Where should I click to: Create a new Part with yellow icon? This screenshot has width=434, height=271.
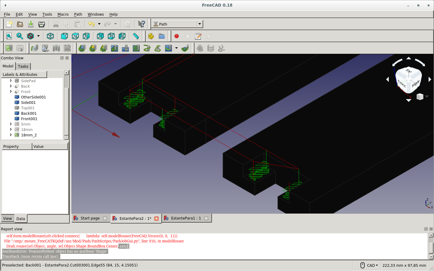point(151,36)
